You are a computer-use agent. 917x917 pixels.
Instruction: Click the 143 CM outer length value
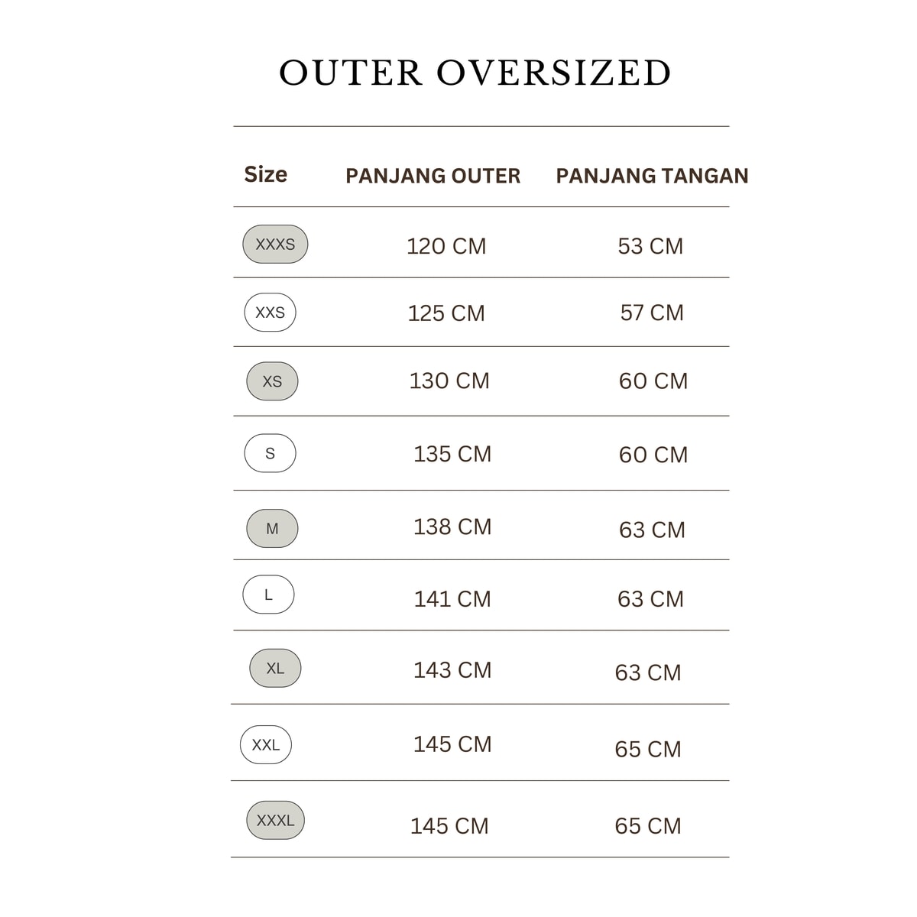pyautogui.click(x=452, y=670)
